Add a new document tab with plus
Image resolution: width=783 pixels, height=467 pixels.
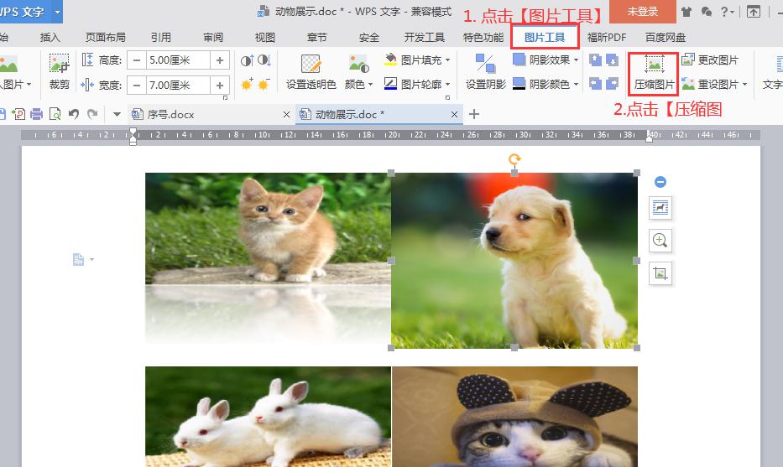tap(474, 114)
